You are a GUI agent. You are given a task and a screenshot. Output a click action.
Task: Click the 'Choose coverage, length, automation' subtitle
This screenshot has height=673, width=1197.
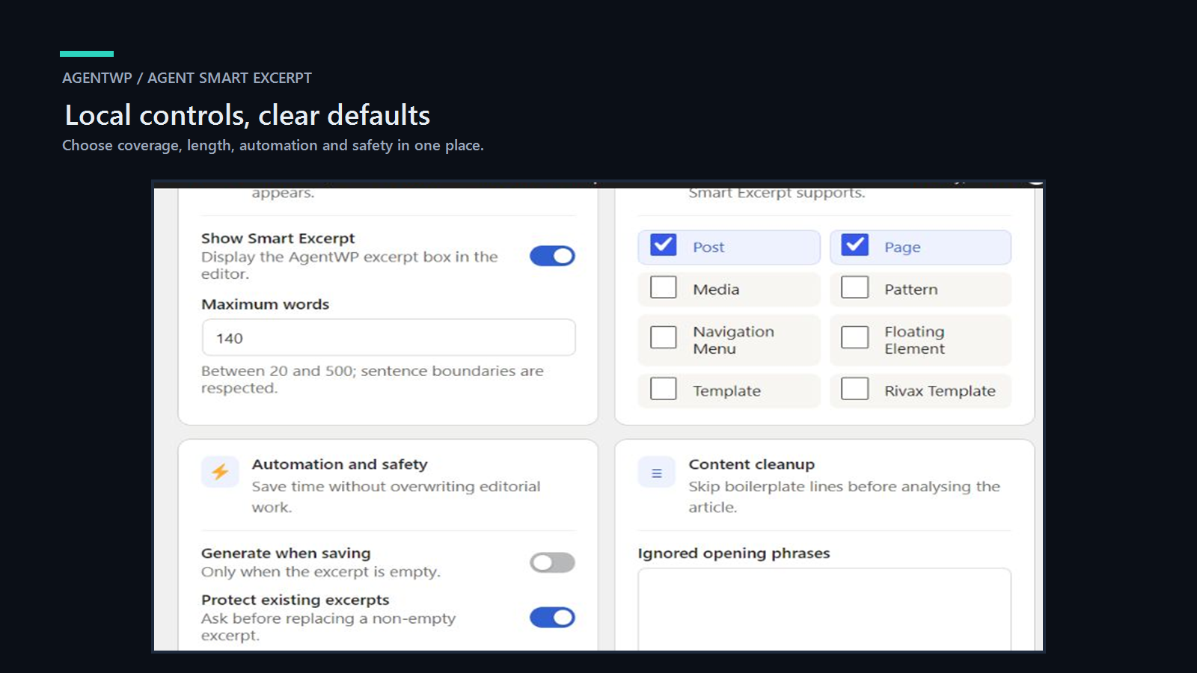coord(273,146)
